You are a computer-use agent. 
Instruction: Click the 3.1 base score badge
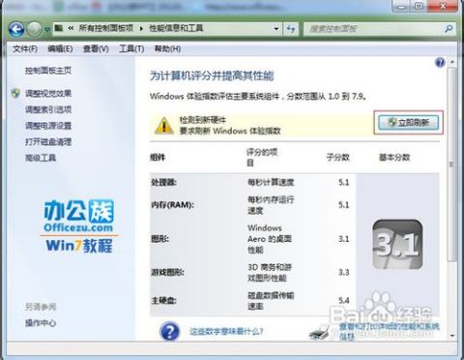click(x=397, y=245)
